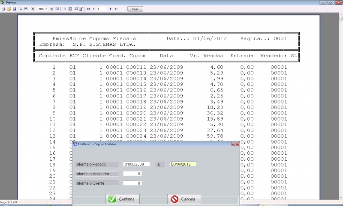Click the Zoom Out magnifier icon
This screenshot has width=343, height=206.
[51, 9]
